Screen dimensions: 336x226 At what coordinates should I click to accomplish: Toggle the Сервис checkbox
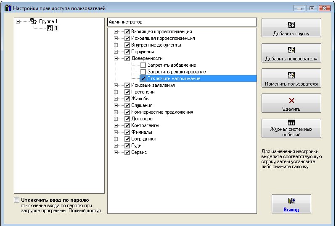click(x=127, y=152)
